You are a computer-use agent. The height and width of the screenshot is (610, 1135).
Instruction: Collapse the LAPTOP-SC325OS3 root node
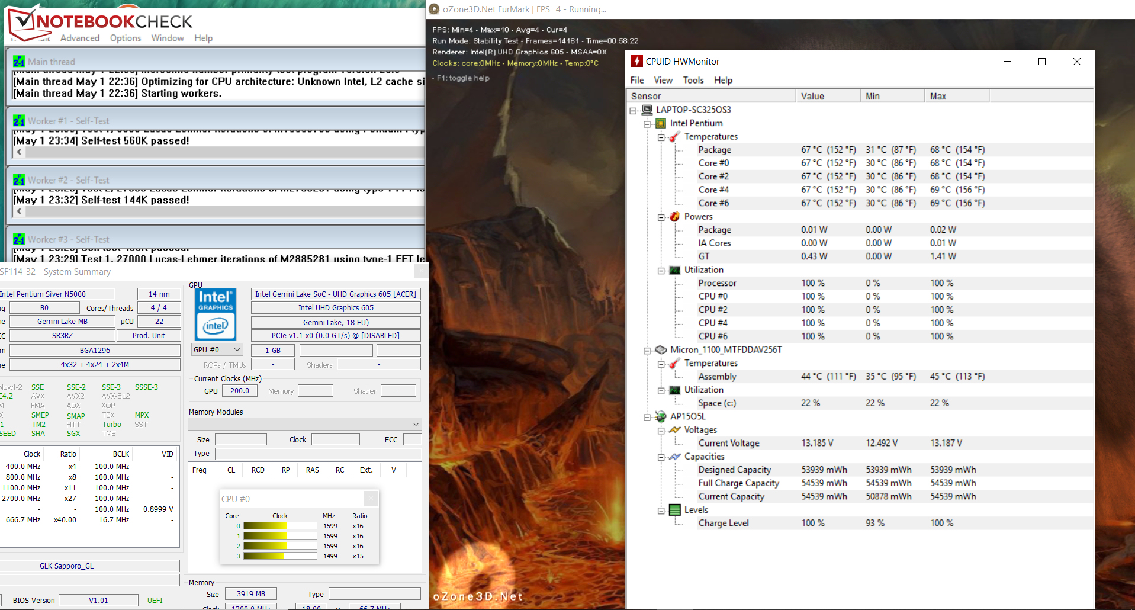(633, 110)
